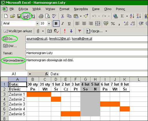Click the Wyślij ten arkusz button
This screenshot has width=148, height=121.
[18, 31]
